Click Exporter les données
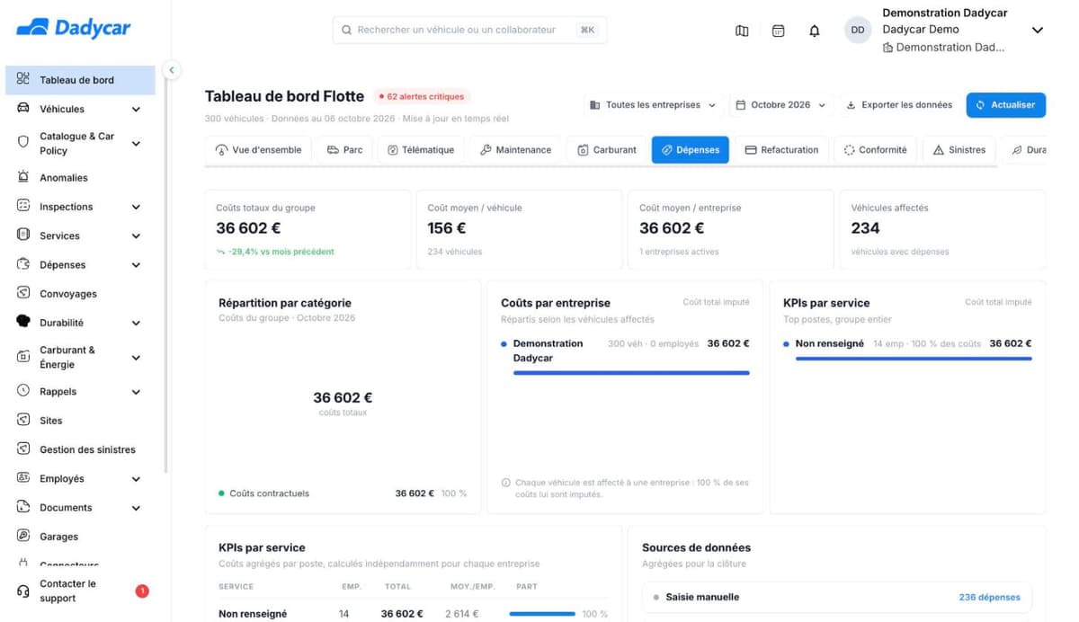Image resolution: width=1079 pixels, height=622 pixels. (x=899, y=105)
